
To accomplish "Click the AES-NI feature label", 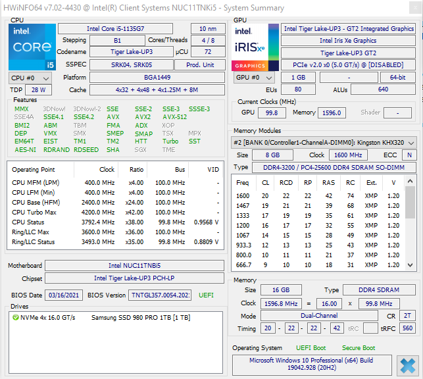I will point(26,150).
